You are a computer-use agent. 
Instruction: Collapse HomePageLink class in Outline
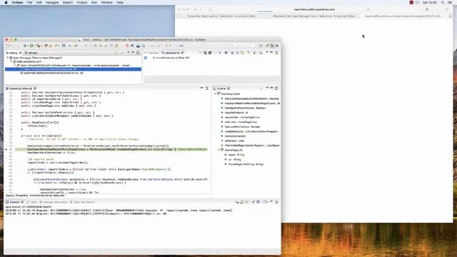point(219,150)
